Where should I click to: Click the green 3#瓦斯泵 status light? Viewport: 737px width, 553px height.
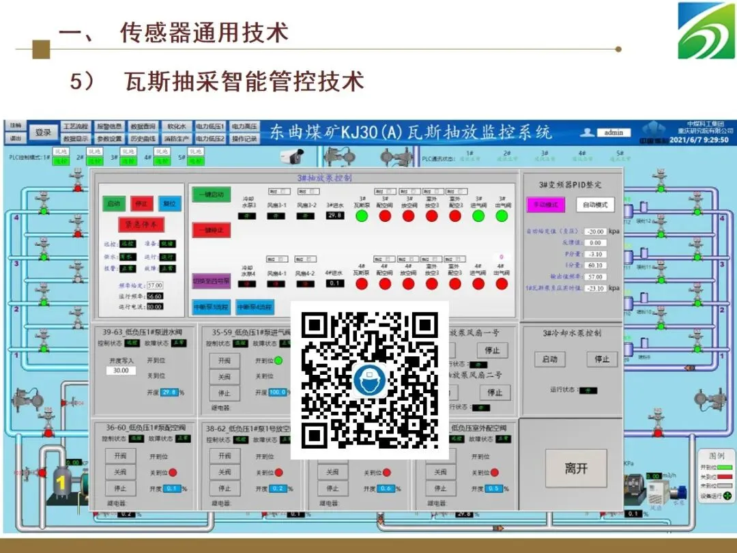tap(362, 216)
